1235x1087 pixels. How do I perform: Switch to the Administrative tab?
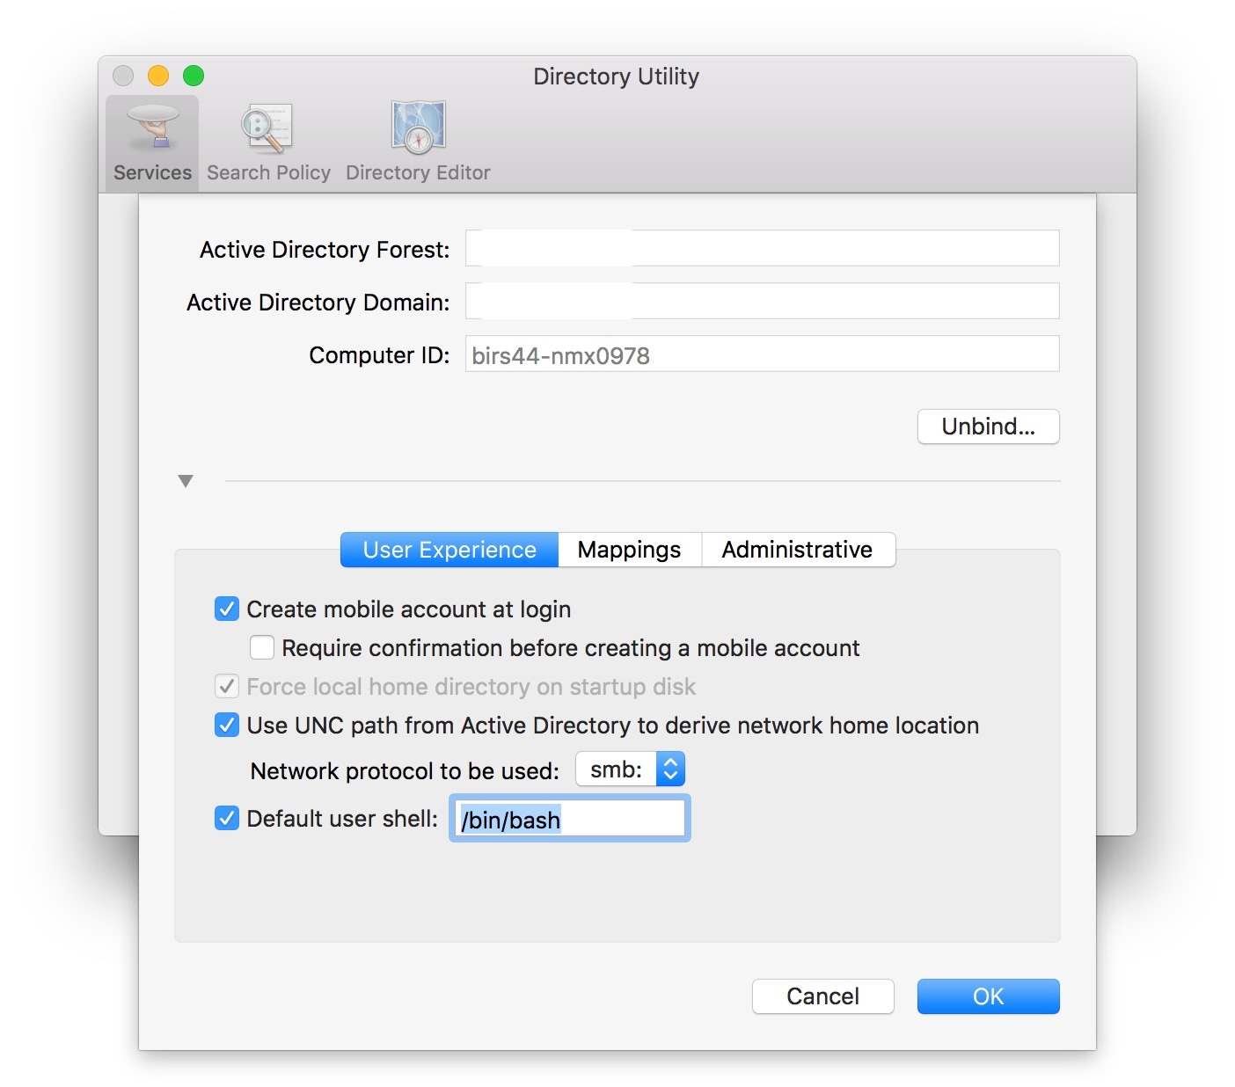798,550
